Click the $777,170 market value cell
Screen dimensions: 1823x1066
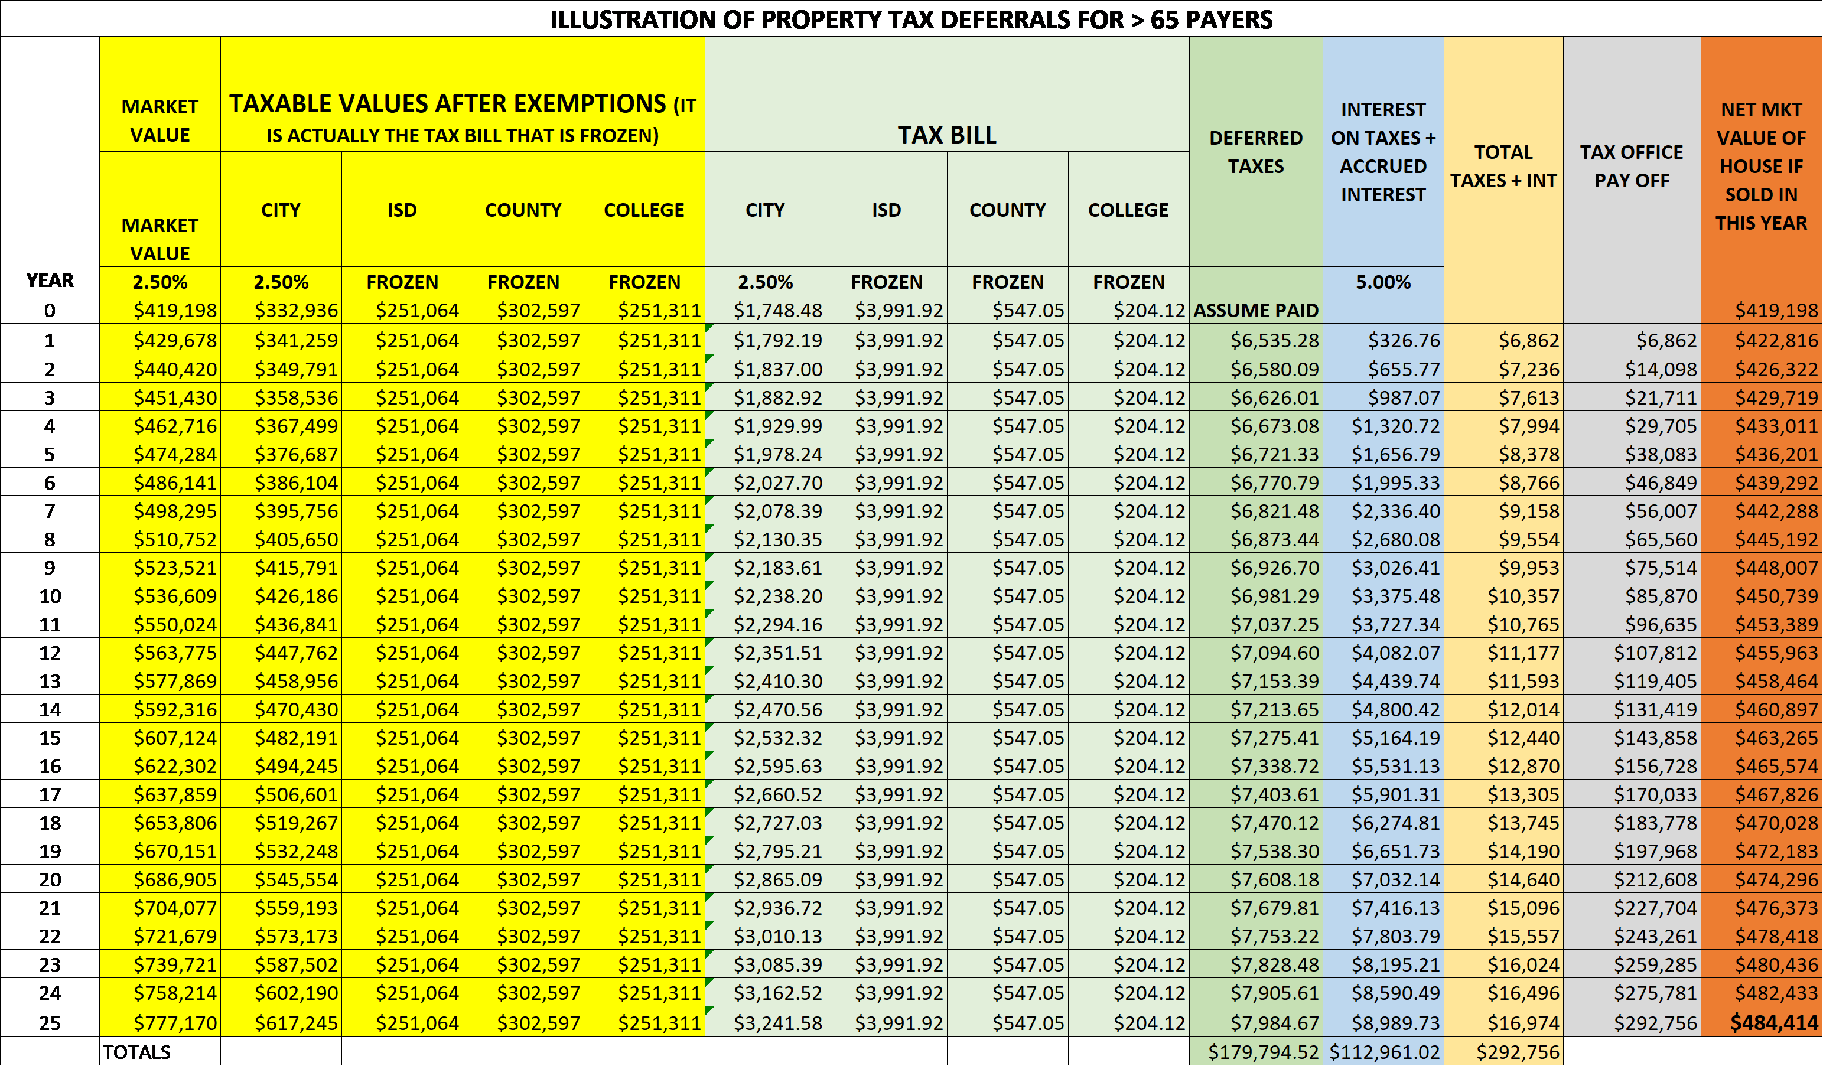175,1023
